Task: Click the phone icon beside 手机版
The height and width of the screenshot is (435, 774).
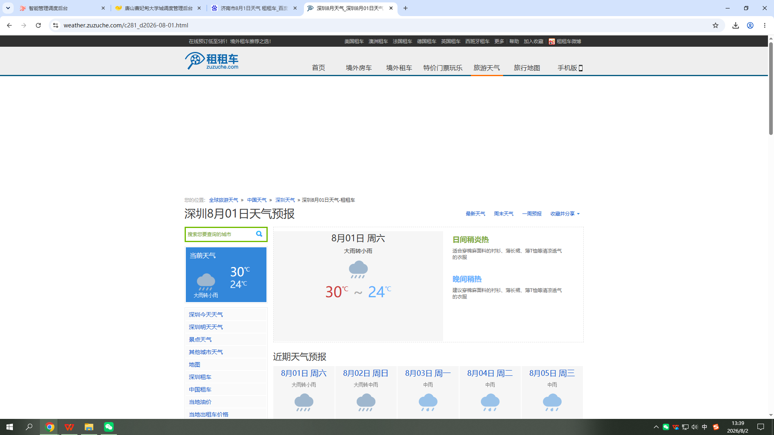Action: (x=581, y=68)
